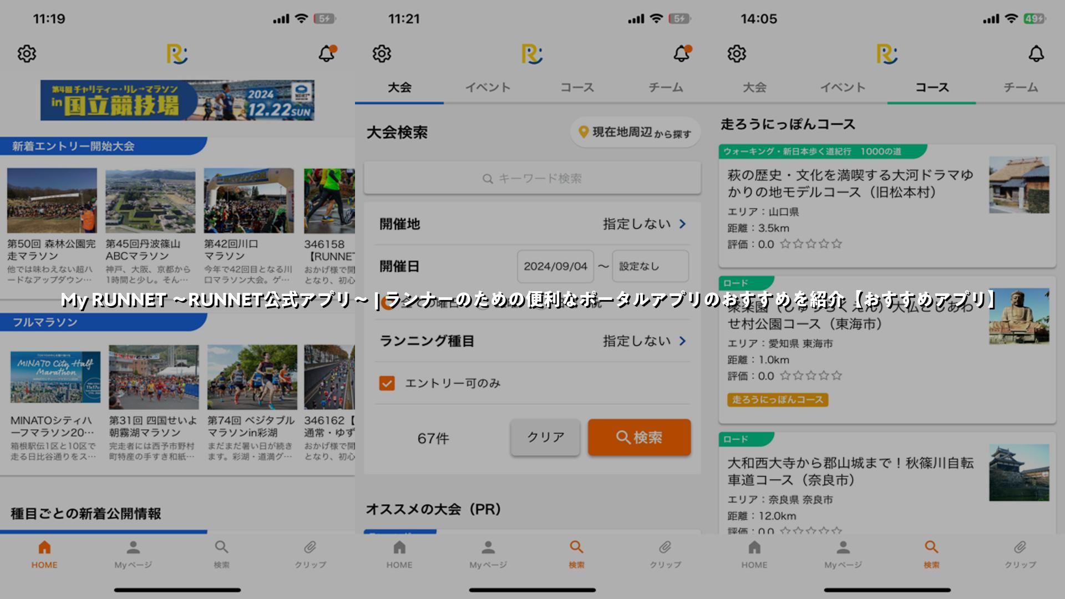Tap notification bell in the 11:21 search screen
Screen dimensions: 1065x599
click(x=682, y=53)
